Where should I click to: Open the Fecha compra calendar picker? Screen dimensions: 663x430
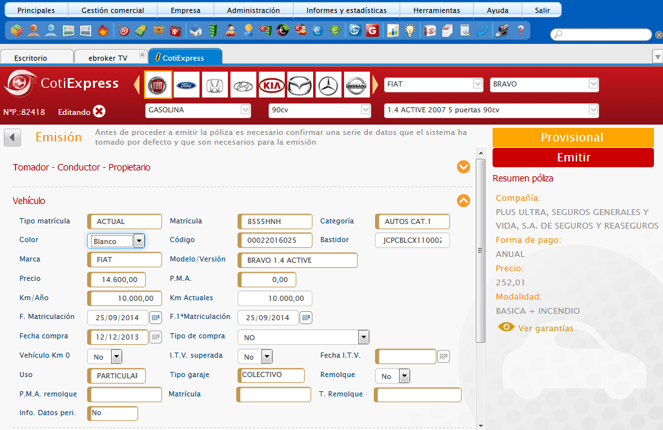coord(156,336)
